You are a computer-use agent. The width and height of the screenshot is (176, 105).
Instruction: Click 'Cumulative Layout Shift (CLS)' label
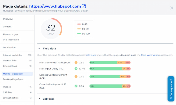[53, 86]
